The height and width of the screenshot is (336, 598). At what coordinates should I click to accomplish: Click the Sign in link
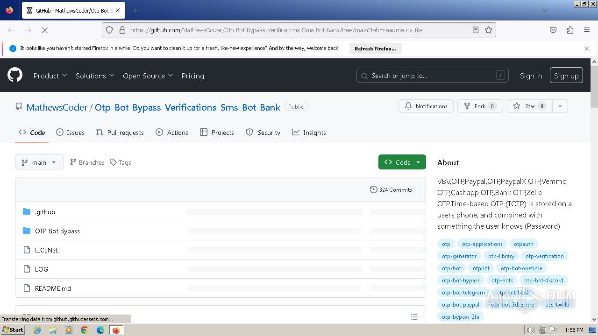[531, 76]
